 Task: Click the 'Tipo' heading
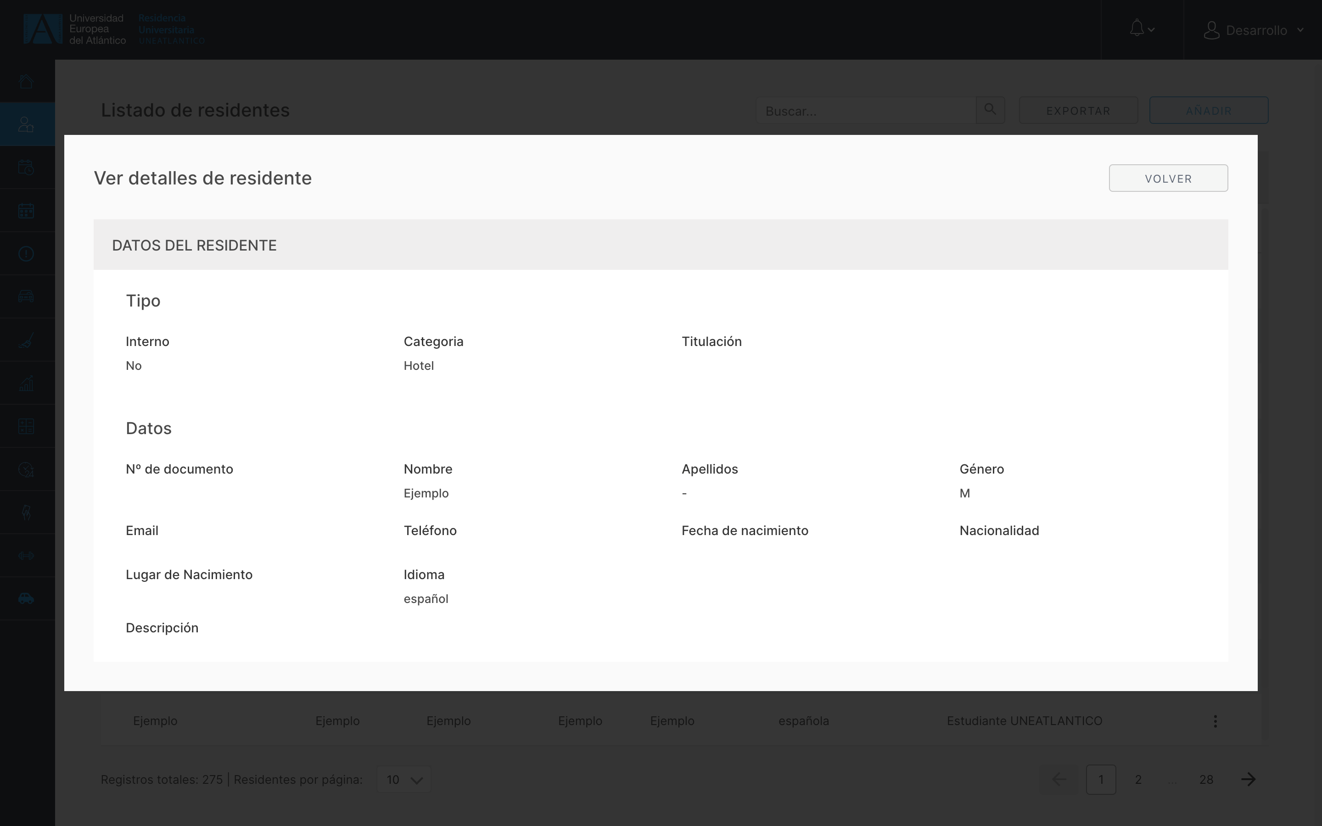143,301
